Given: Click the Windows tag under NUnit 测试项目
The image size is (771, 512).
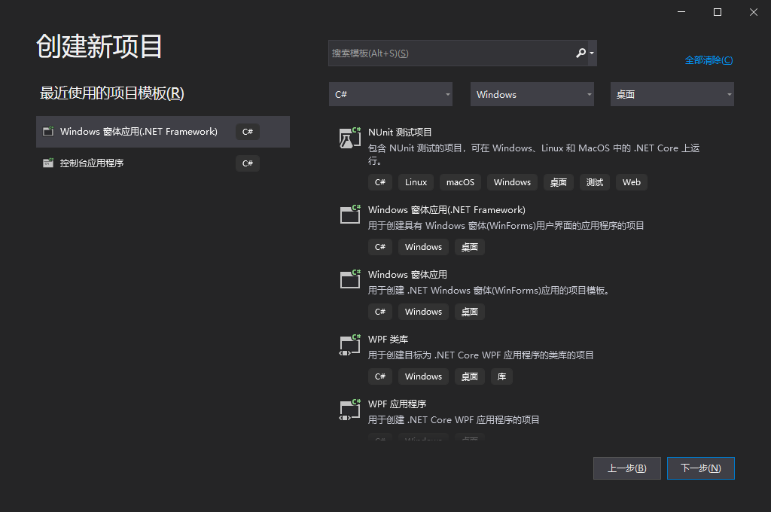Looking at the screenshot, I should [x=512, y=182].
